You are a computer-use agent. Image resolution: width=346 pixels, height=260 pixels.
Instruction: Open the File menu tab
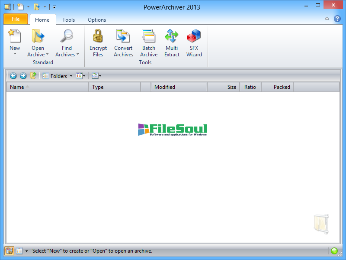16,19
